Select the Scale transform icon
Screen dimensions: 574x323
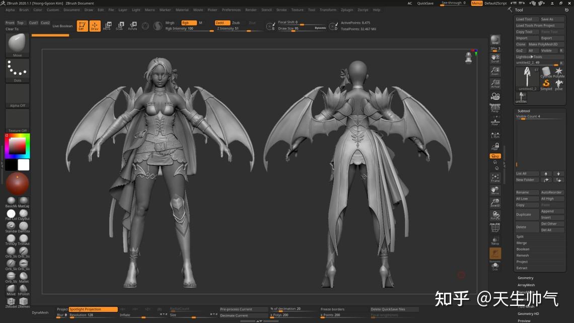(120, 26)
